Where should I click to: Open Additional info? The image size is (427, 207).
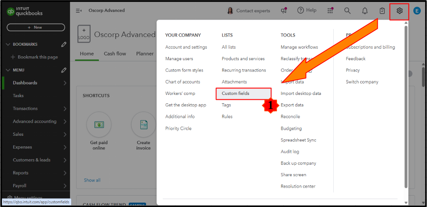click(180, 116)
